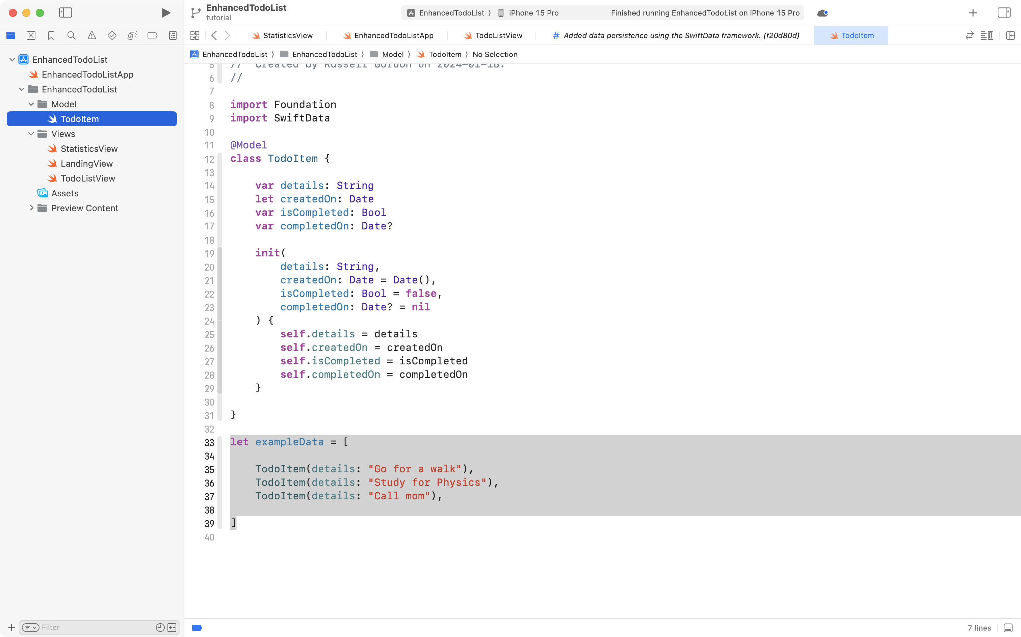
Task: Select LandingView in the project navigator
Action: (86, 163)
